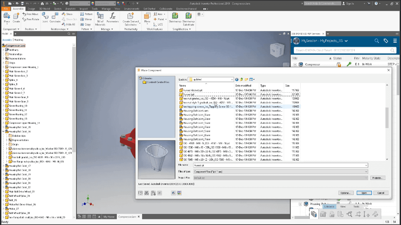Select the Lifecycle tab in bottom toolbar
This screenshot has width=401, height=225.
pyautogui.click(x=330, y=207)
